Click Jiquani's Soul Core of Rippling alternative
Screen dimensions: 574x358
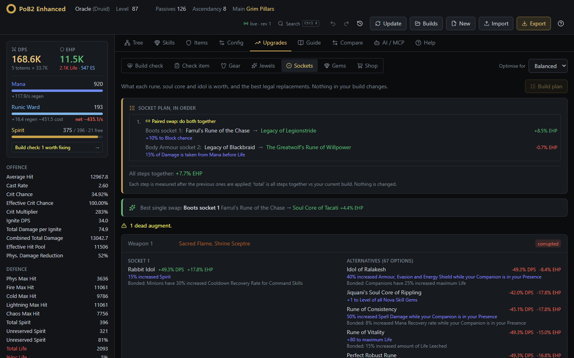tap(384, 292)
